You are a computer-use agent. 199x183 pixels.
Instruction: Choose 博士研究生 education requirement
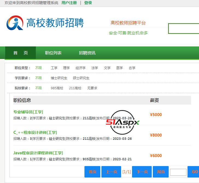(x=59, y=78)
